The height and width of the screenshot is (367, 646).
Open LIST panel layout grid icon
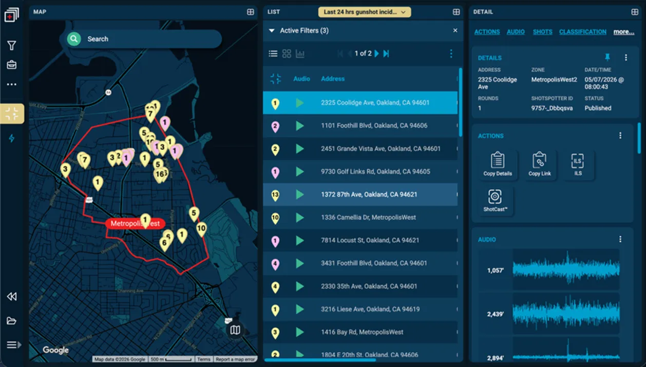456,12
